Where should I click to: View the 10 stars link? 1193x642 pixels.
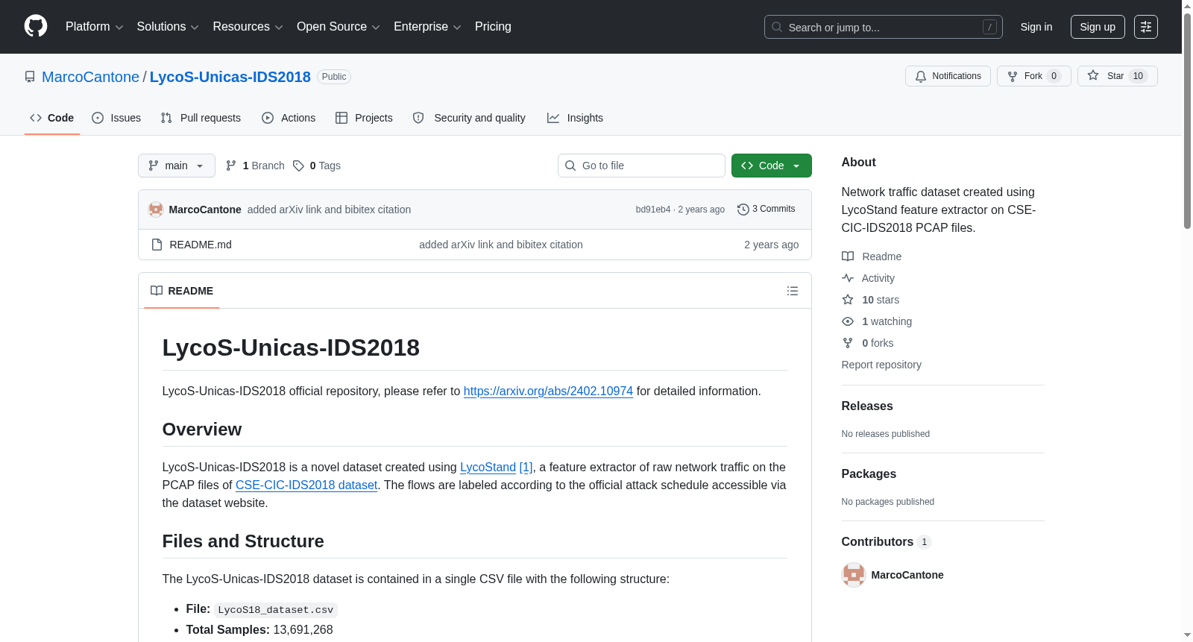pyautogui.click(x=871, y=300)
